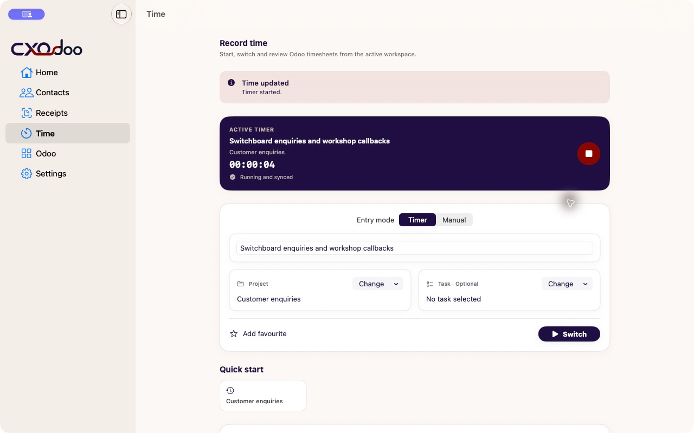Viewport: 694px width, 433px height.
Task: Open the Settings gear icon
Action: pos(27,174)
